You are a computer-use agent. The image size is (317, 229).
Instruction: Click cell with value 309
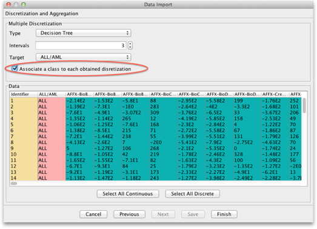click(x=164, y=112)
